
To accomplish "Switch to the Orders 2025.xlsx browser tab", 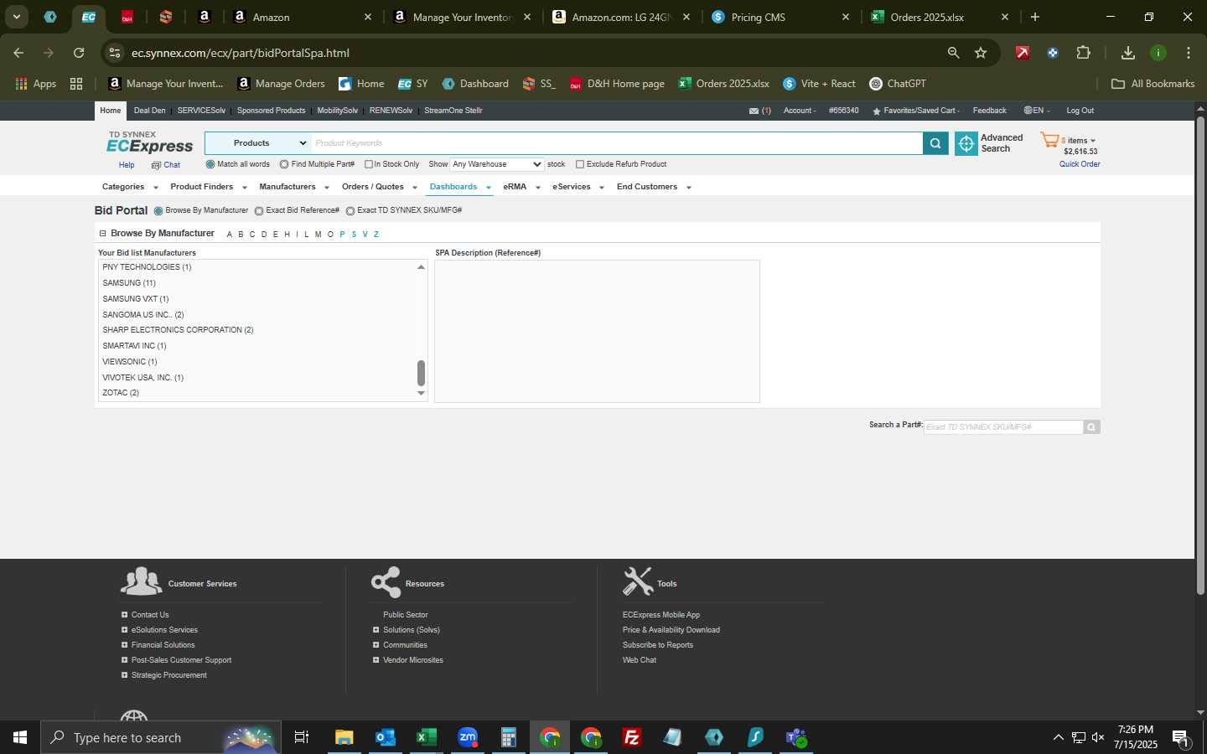I will point(939,17).
